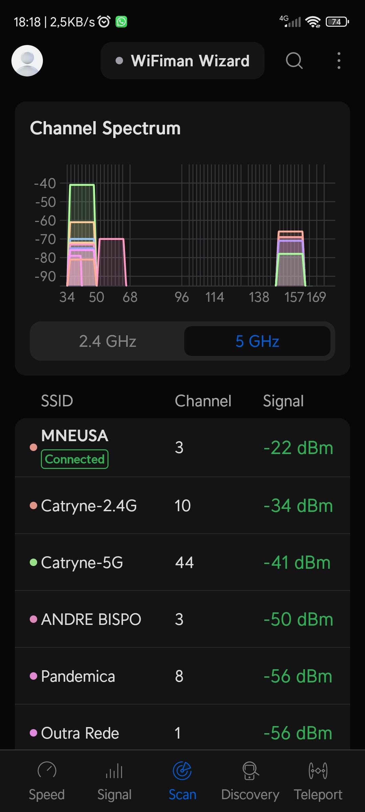The width and height of the screenshot is (365, 812).
Task: Open the ANDRE BISPO network details
Action: click(182, 619)
